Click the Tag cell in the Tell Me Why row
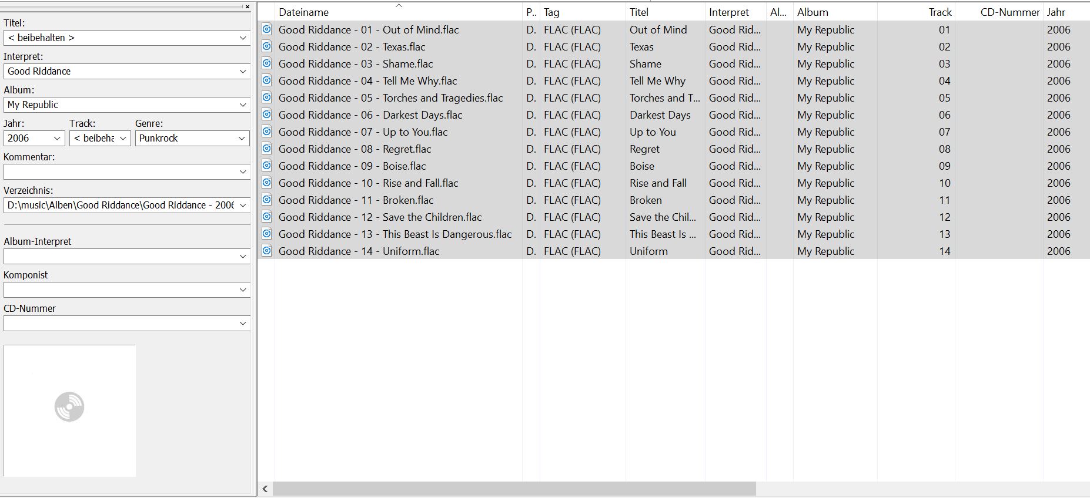The height and width of the screenshot is (498, 1090). tap(572, 80)
